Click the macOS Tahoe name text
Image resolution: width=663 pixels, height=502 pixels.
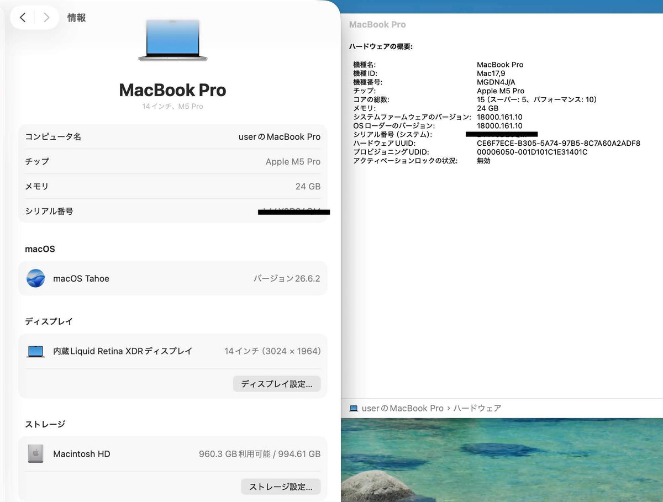tap(81, 278)
